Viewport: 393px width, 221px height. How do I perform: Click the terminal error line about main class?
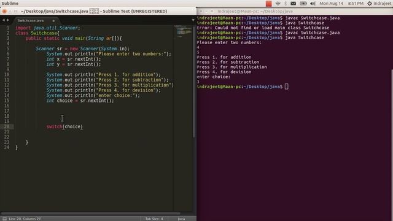[x=263, y=28]
